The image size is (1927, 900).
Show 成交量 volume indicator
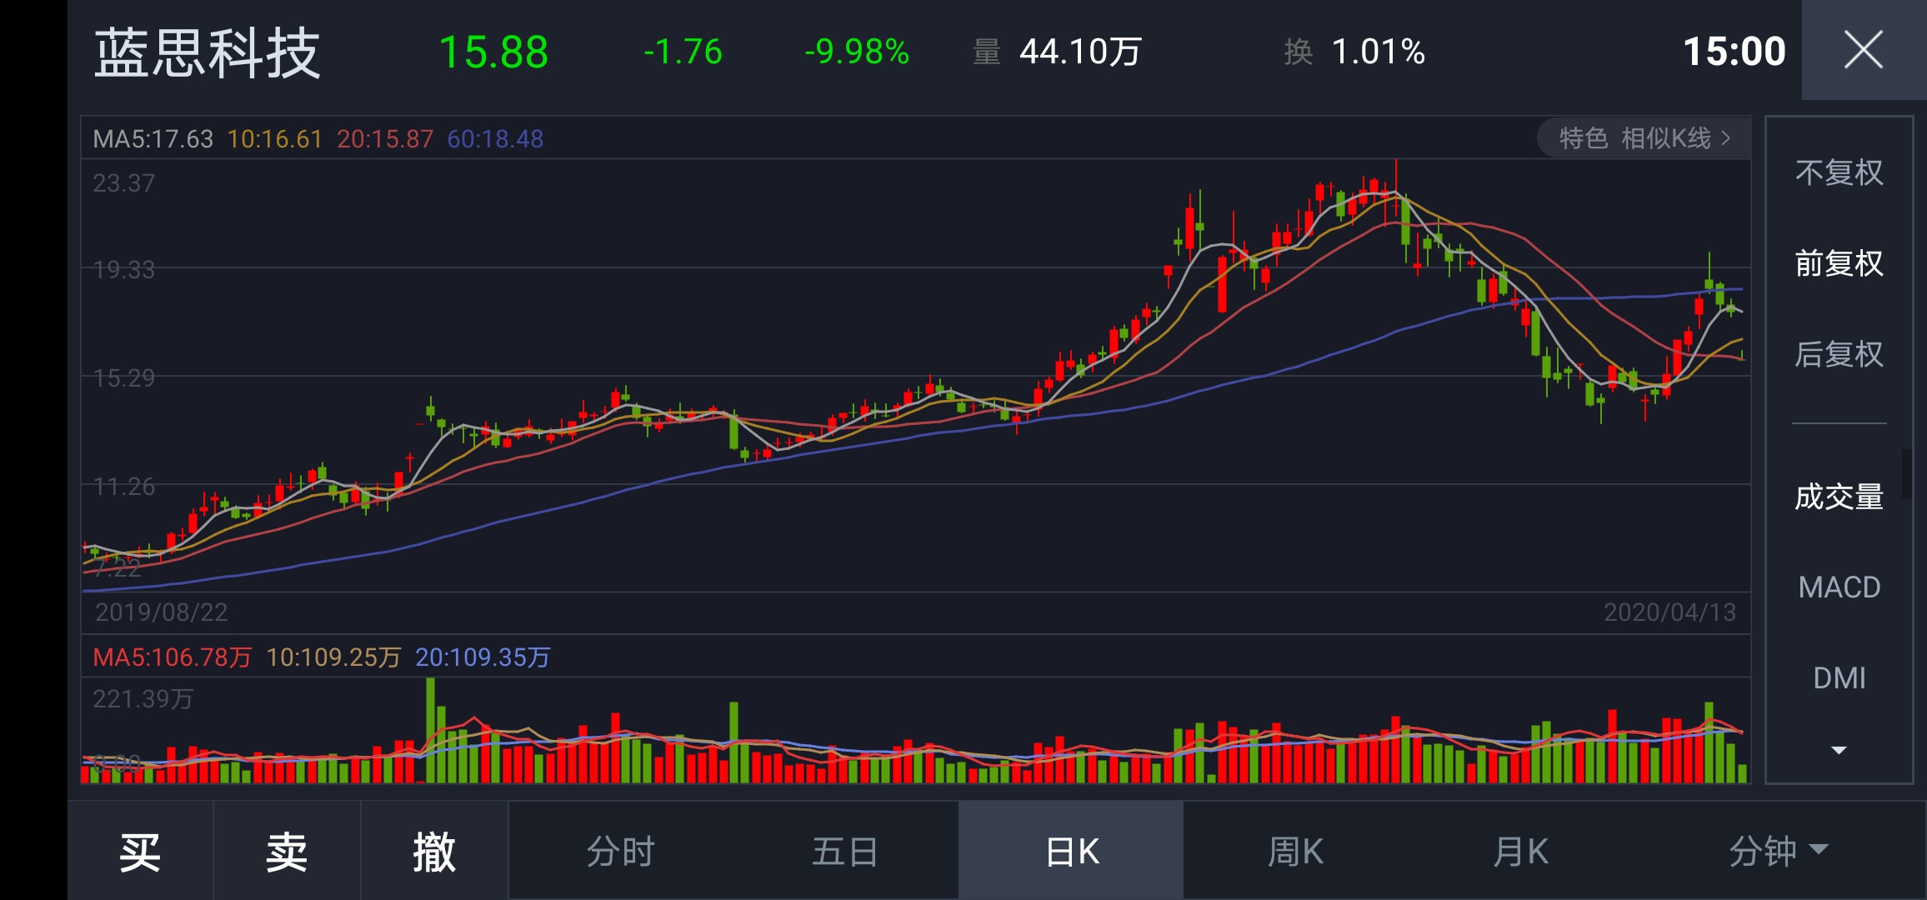pos(1839,497)
